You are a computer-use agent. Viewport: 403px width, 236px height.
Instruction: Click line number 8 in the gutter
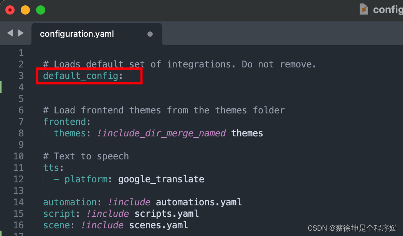click(x=21, y=133)
